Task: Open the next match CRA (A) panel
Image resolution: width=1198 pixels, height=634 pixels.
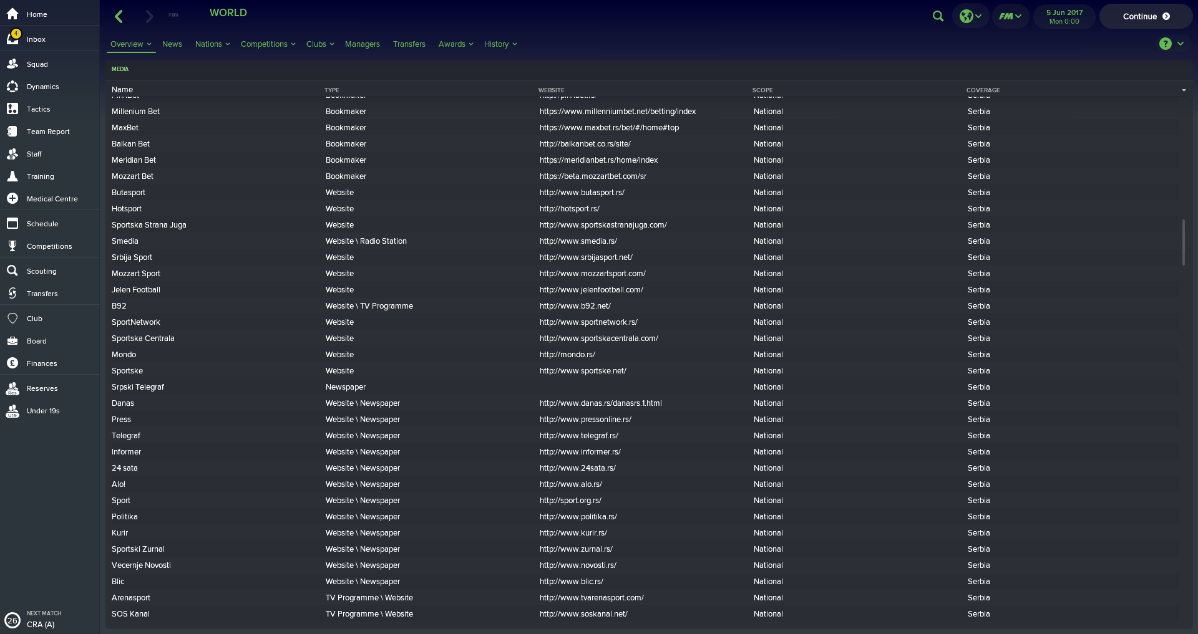Action: coord(50,619)
